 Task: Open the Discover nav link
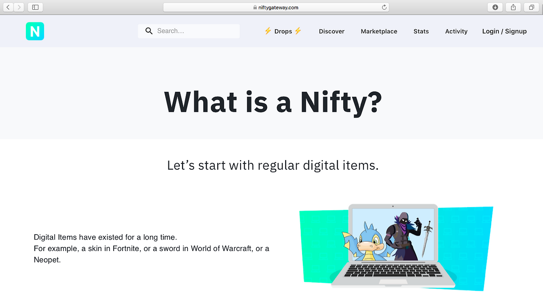pos(332,31)
